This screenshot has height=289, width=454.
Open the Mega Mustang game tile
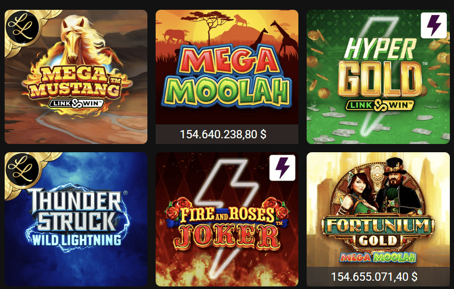pos(76,77)
